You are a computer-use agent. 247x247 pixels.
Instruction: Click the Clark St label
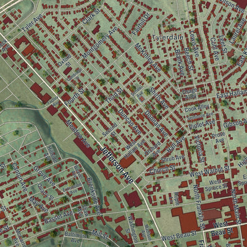coord(91,17)
